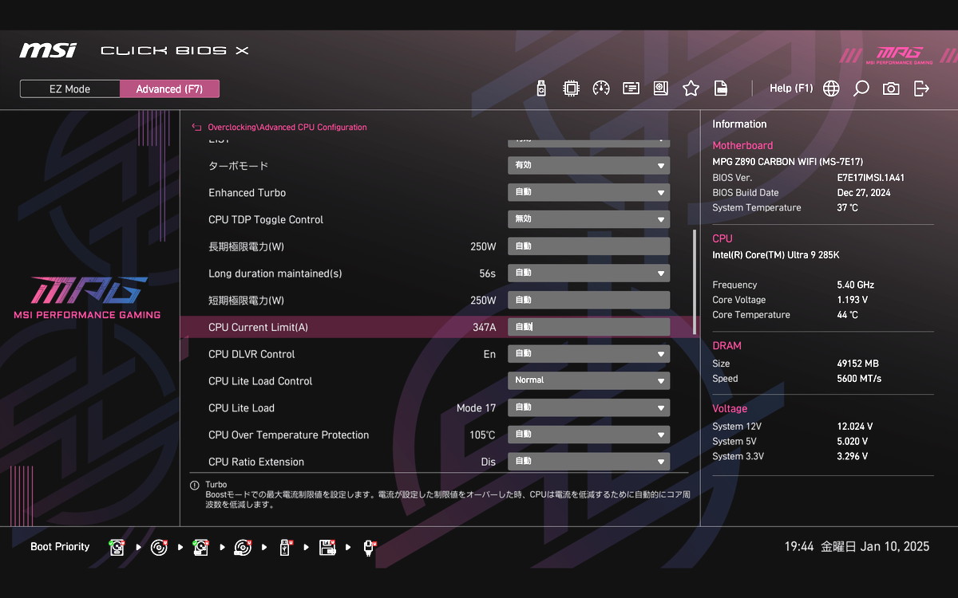Take screenshot with camera icon
Viewport: 958px width, 598px height.
(891, 89)
